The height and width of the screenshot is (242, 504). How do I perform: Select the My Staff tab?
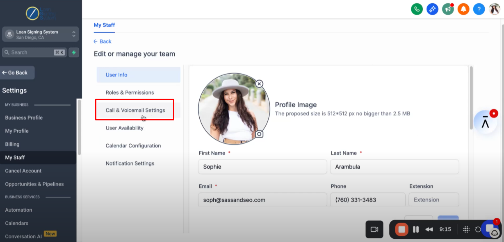(x=104, y=25)
